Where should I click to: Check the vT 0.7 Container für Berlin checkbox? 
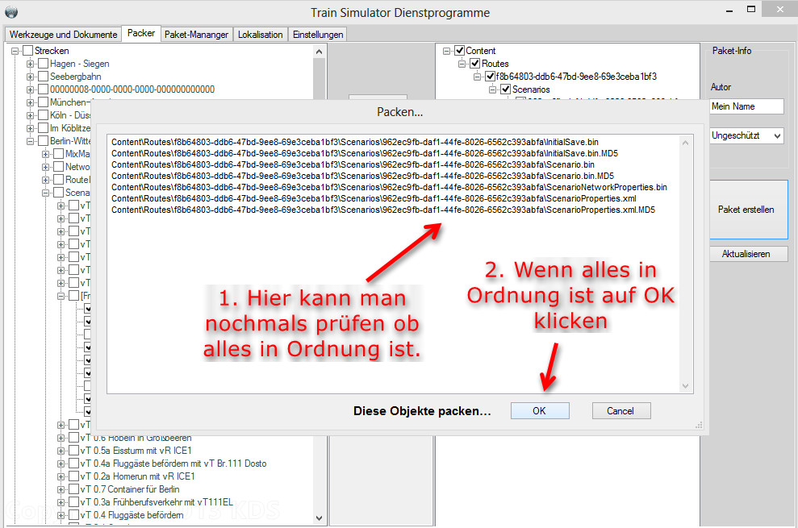coord(73,489)
